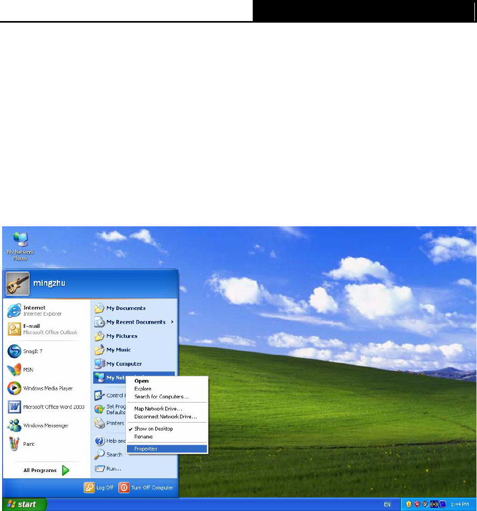Select Disconnect Network Drive... entry
This screenshot has height=511, width=477.
tap(167, 416)
